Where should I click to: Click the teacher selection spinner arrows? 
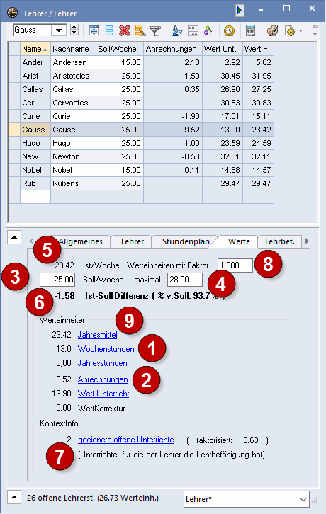point(74,30)
